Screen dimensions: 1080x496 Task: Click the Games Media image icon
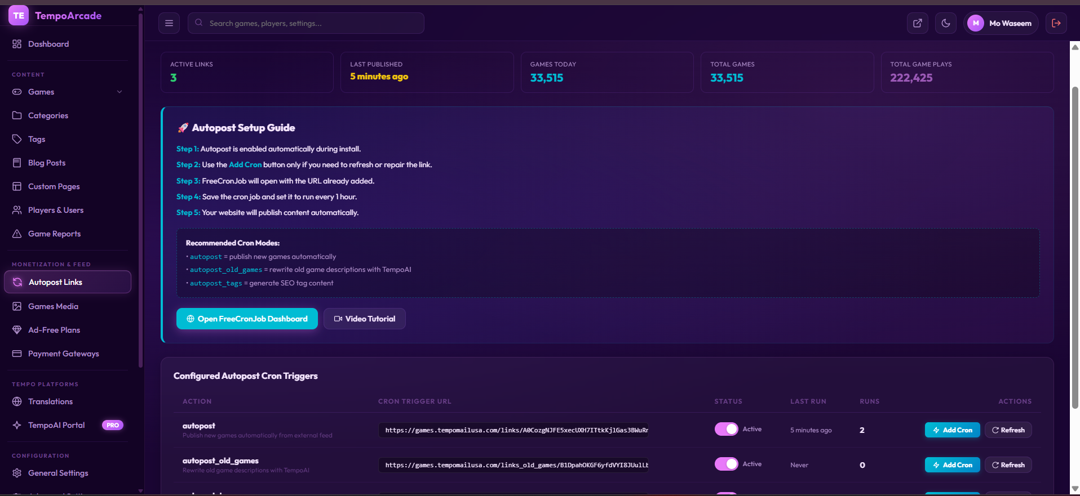coord(17,306)
